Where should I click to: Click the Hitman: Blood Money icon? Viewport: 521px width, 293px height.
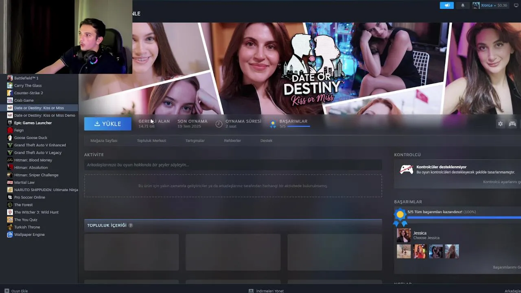coord(10,160)
